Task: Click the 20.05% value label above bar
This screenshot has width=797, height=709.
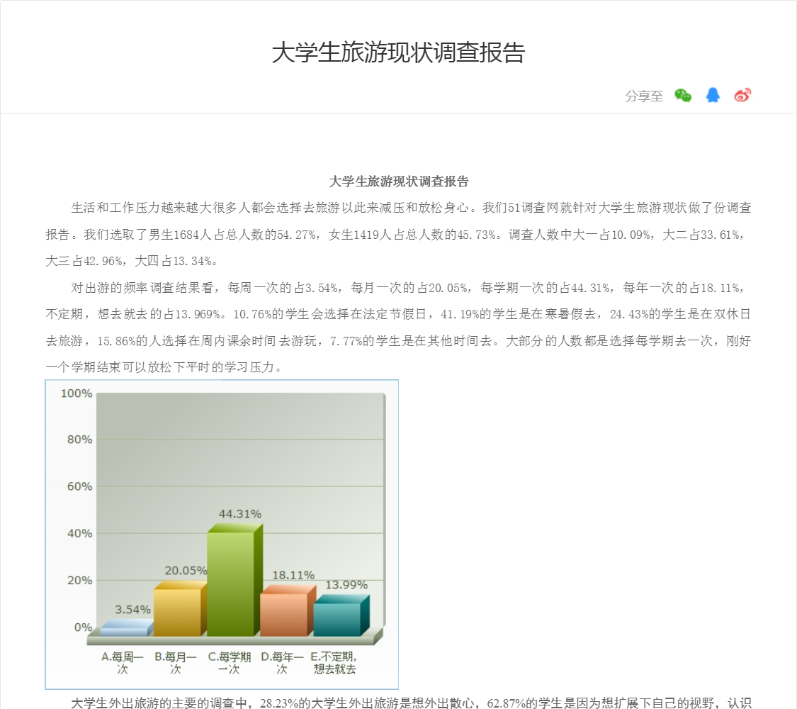Action: coord(186,571)
